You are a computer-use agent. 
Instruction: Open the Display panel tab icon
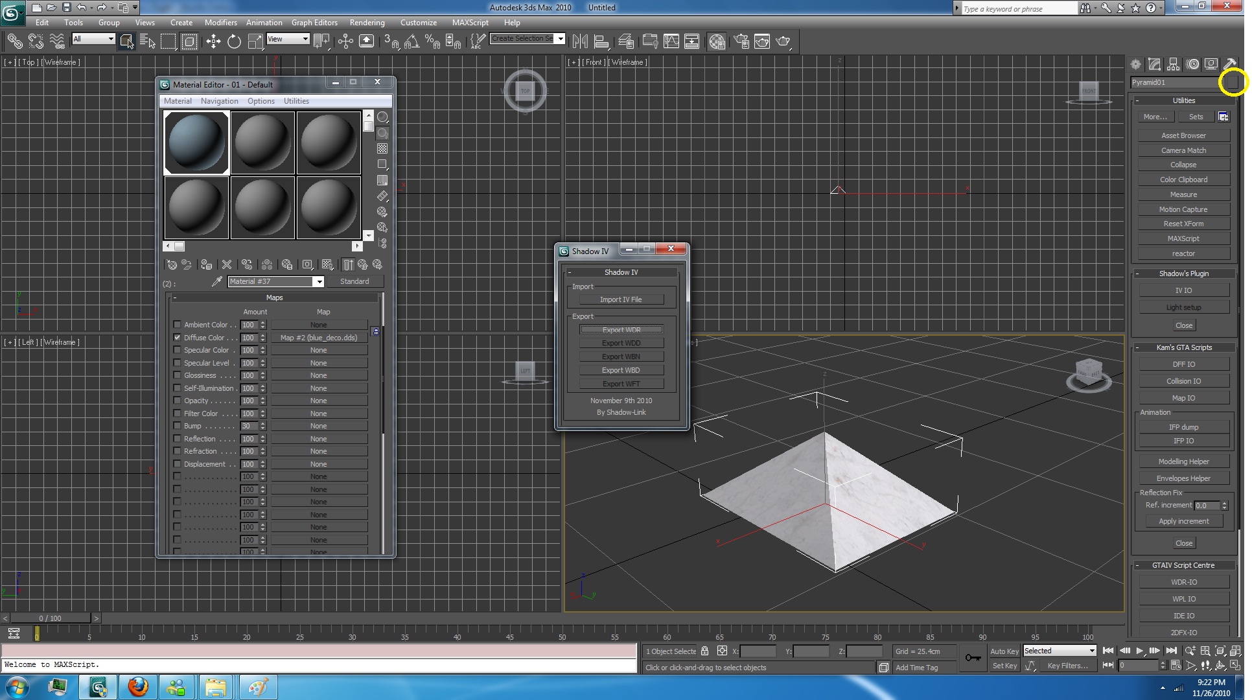tap(1211, 64)
